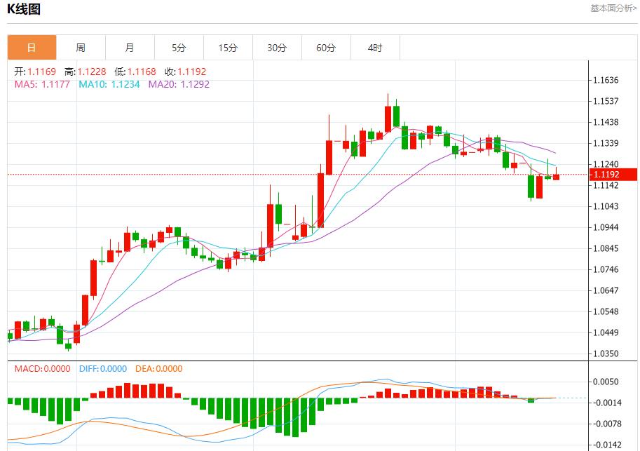Viewport: 640px width, 451px height.
Task: Click the 1.1636 price axis label
Action: [604, 80]
